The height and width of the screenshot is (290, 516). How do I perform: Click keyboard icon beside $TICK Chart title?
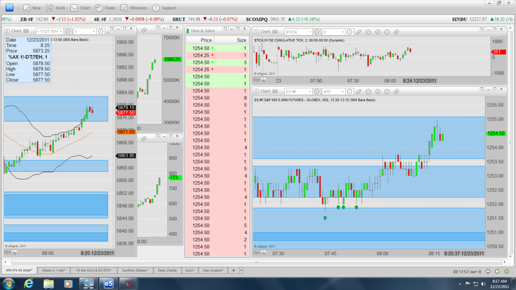pyautogui.click(x=275, y=31)
